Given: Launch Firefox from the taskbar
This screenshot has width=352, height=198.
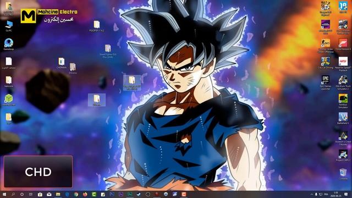Looking at the screenshot, I should point(85,194).
